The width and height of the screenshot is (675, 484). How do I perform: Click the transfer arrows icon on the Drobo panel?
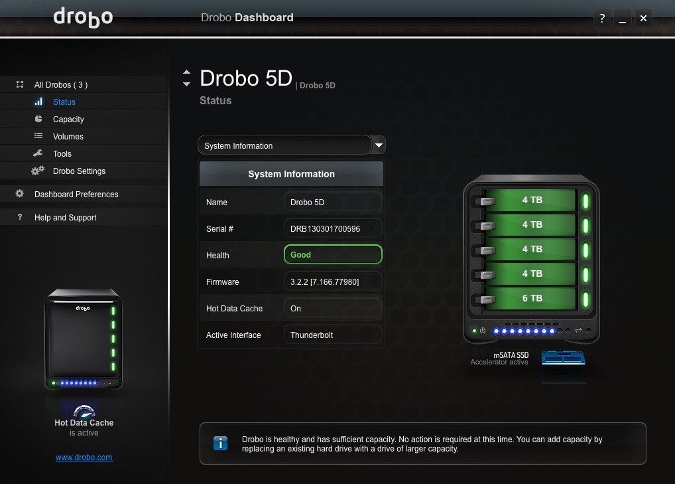tap(578, 331)
